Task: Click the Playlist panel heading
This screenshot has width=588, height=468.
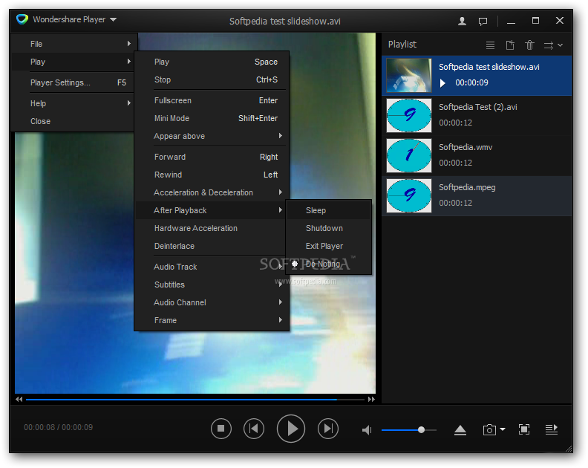Action: coord(402,45)
